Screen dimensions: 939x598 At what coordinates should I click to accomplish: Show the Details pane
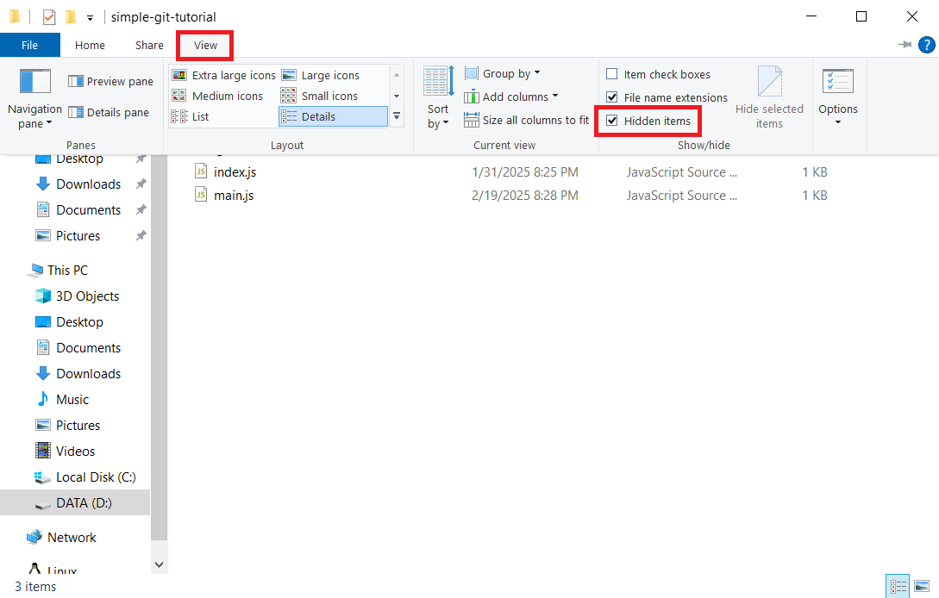point(110,112)
